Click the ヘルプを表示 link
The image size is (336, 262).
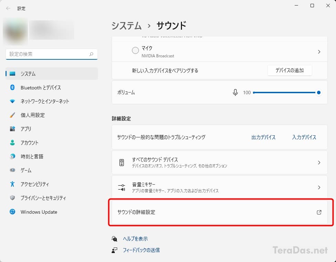pos(135,239)
